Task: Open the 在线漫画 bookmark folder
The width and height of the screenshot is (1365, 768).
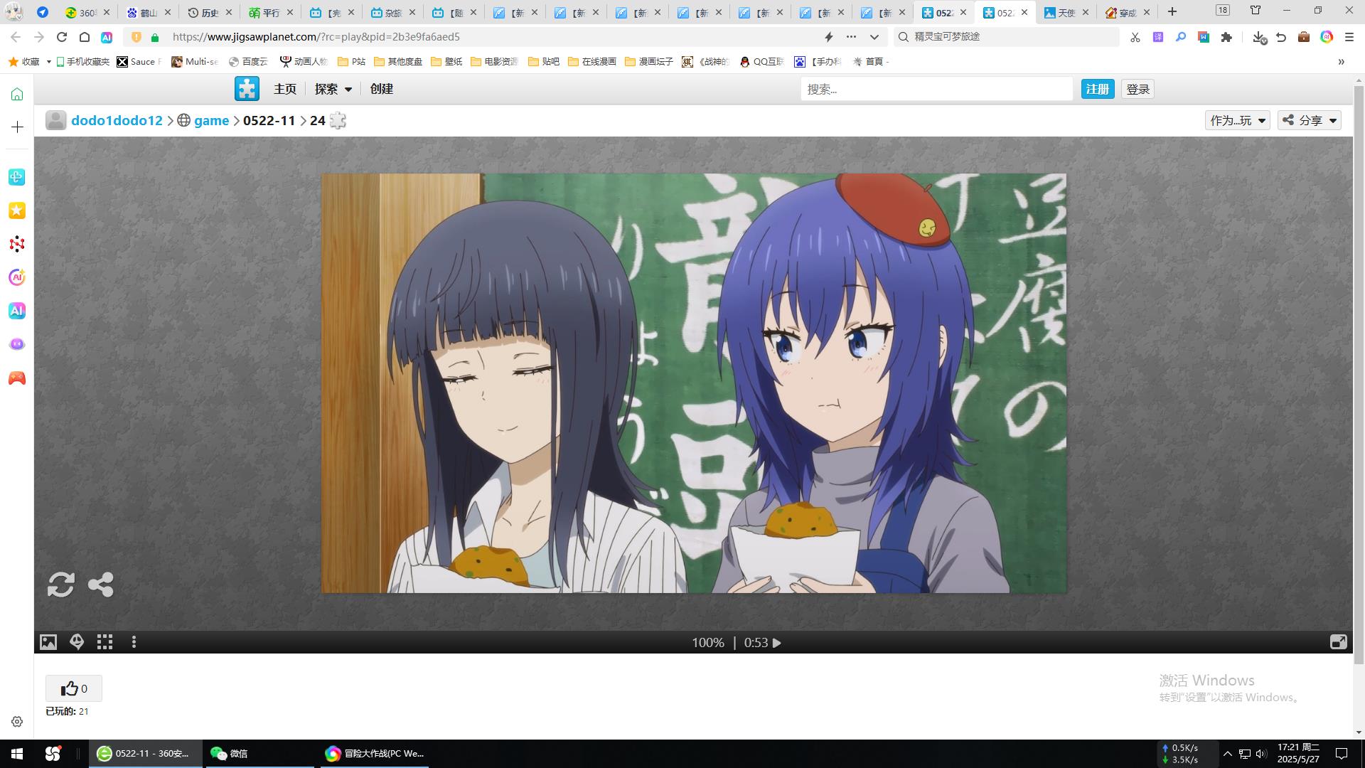Action: click(x=591, y=62)
